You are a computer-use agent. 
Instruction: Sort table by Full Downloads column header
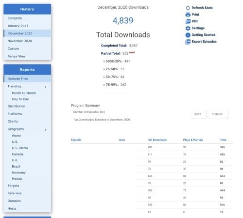pos(157,140)
